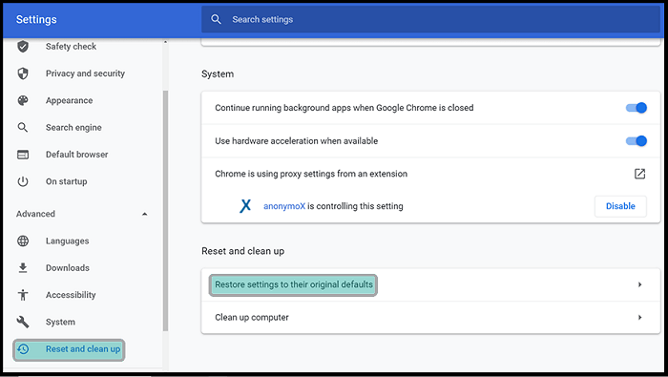Click the anonymoX extension X logo
The width and height of the screenshot is (668, 377).
coord(245,206)
